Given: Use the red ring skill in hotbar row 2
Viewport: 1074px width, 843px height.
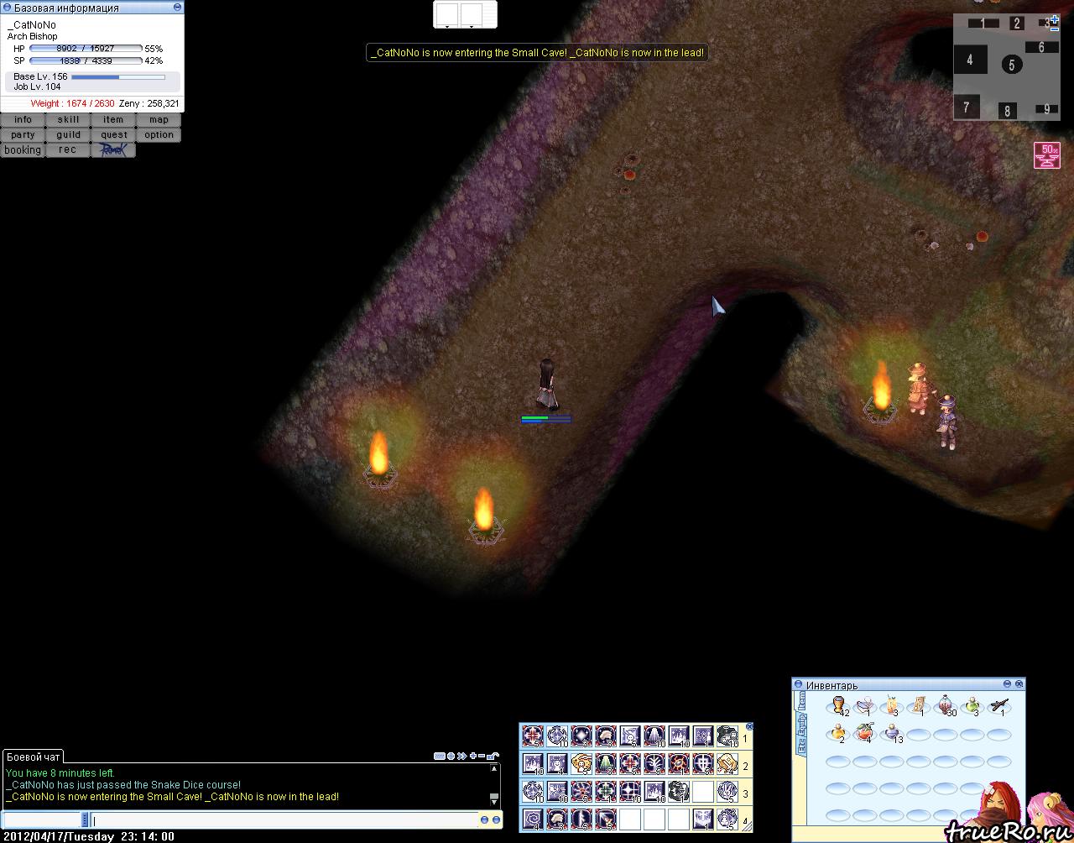Looking at the screenshot, I should coord(679,764).
